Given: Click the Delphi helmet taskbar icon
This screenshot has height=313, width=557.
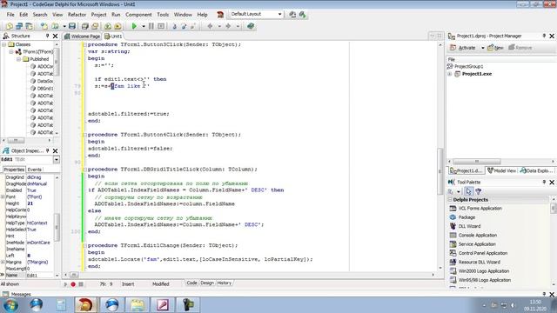Looking at the screenshot, I should [x=85, y=305].
